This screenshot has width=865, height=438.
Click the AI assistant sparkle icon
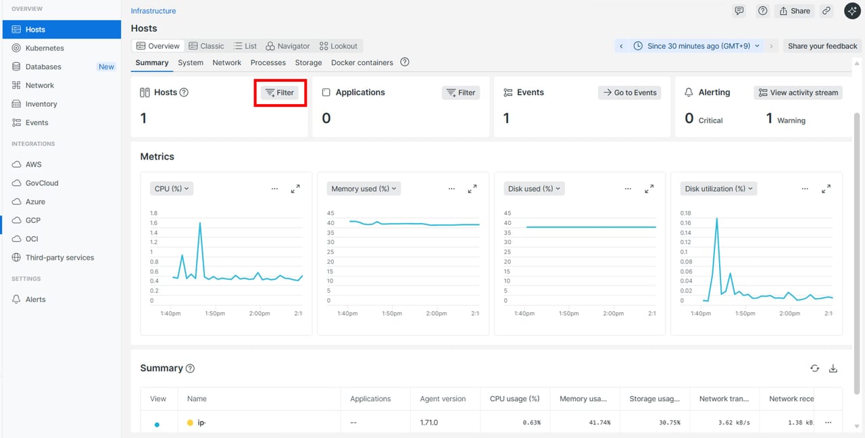[x=852, y=11]
